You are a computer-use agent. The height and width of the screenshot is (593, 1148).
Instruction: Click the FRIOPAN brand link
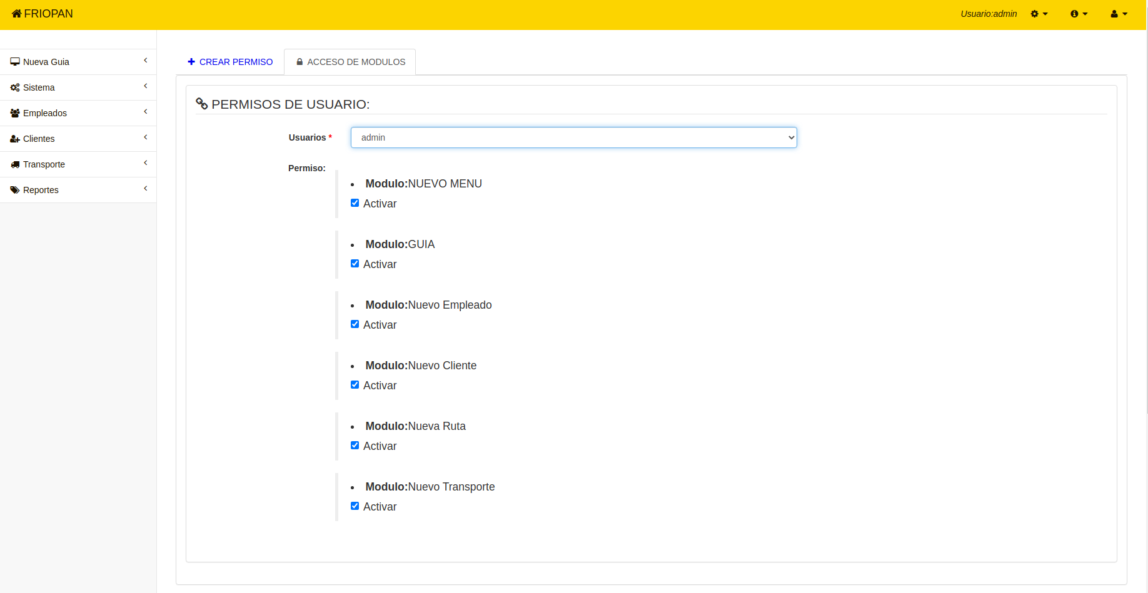coord(43,14)
